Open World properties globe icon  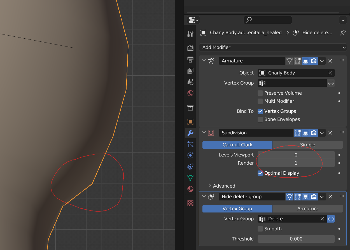pyautogui.click(x=190, y=94)
